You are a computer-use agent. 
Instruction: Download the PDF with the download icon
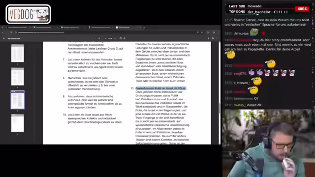(x=208, y=38)
